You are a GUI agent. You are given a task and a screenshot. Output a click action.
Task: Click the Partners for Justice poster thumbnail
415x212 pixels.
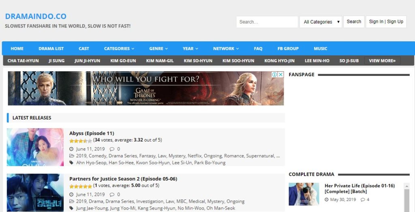tap(35, 193)
